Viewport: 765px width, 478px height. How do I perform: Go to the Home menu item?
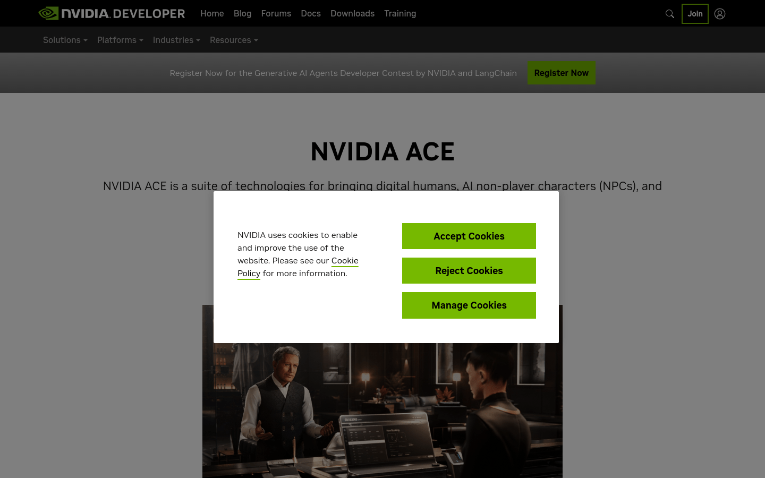click(212, 13)
